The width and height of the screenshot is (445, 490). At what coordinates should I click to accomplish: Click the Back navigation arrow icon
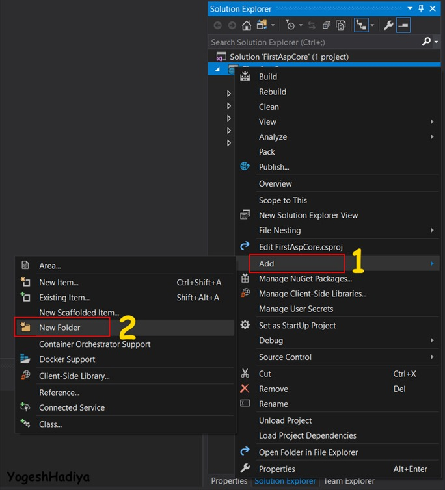(x=218, y=25)
